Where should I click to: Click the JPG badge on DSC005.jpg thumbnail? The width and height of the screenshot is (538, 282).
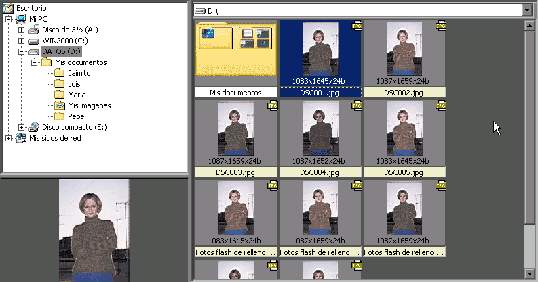pyautogui.click(x=440, y=106)
